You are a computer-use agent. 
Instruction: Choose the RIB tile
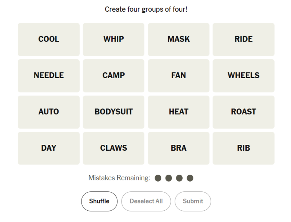tap(243, 148)
